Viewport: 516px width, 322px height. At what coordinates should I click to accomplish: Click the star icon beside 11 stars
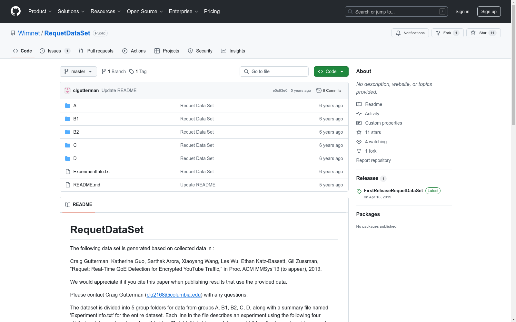[359, 132]
